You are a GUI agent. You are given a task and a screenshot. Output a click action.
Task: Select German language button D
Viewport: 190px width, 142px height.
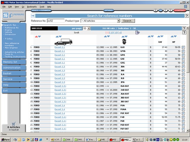156,10
